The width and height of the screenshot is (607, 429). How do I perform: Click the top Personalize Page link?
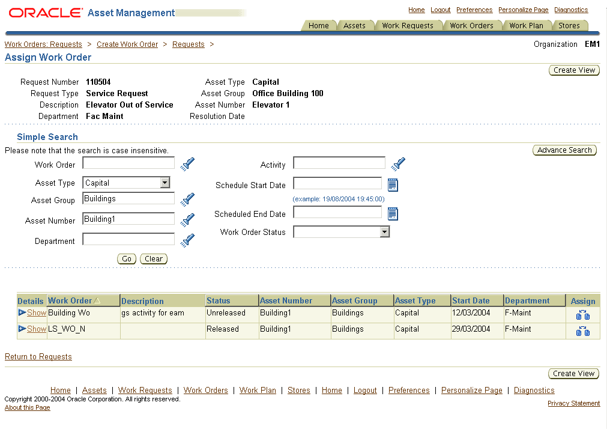pyautogui.click(x=524, y=10)
